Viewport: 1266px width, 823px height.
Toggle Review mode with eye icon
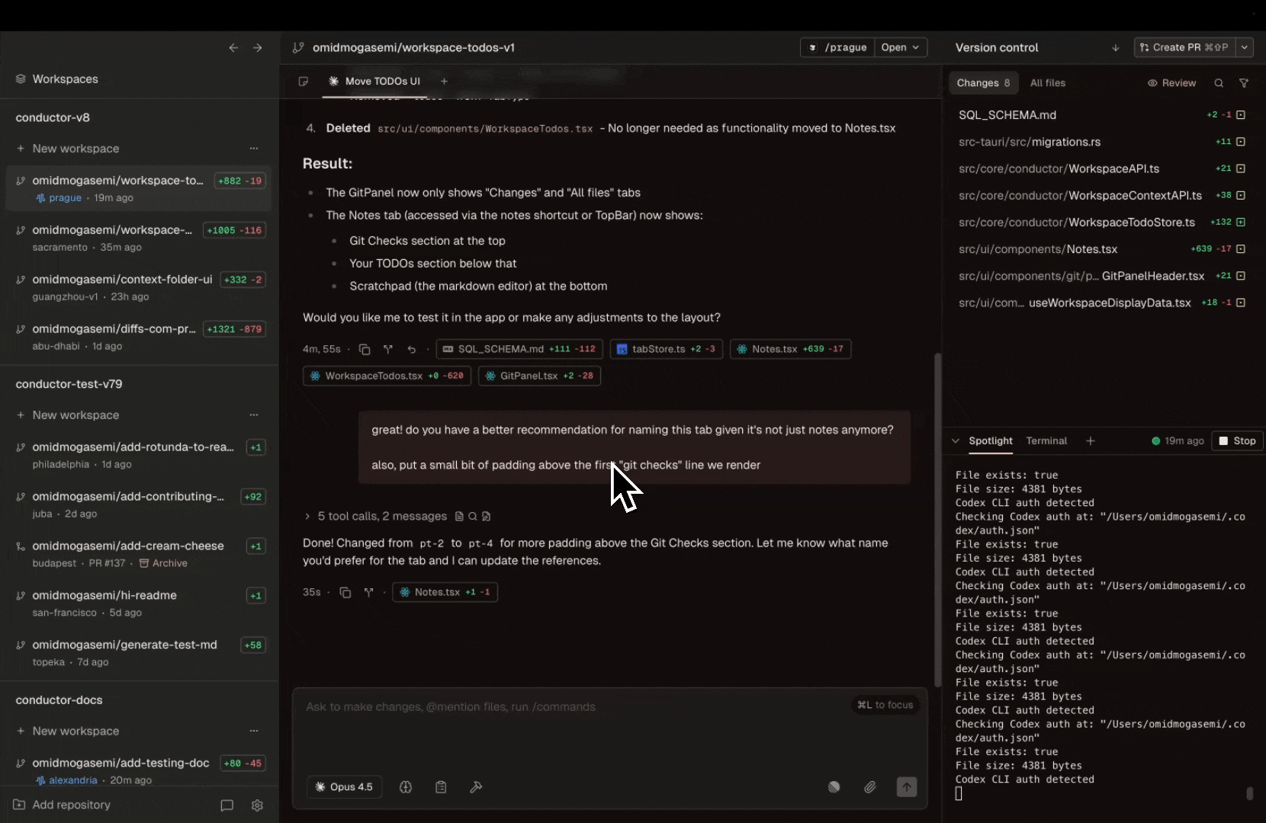(1172, 83)
